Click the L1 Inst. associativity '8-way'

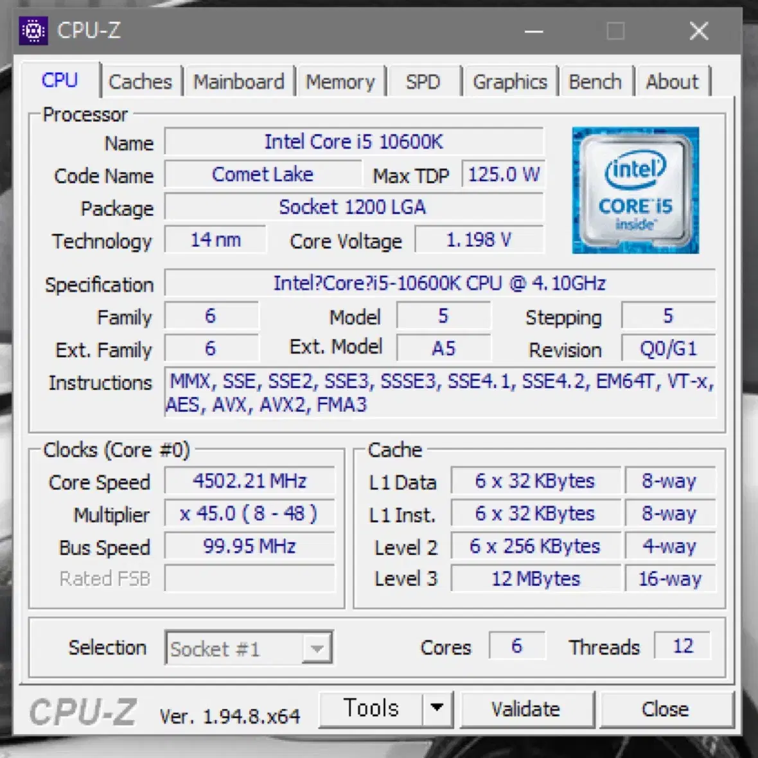(x=670, y=513)
